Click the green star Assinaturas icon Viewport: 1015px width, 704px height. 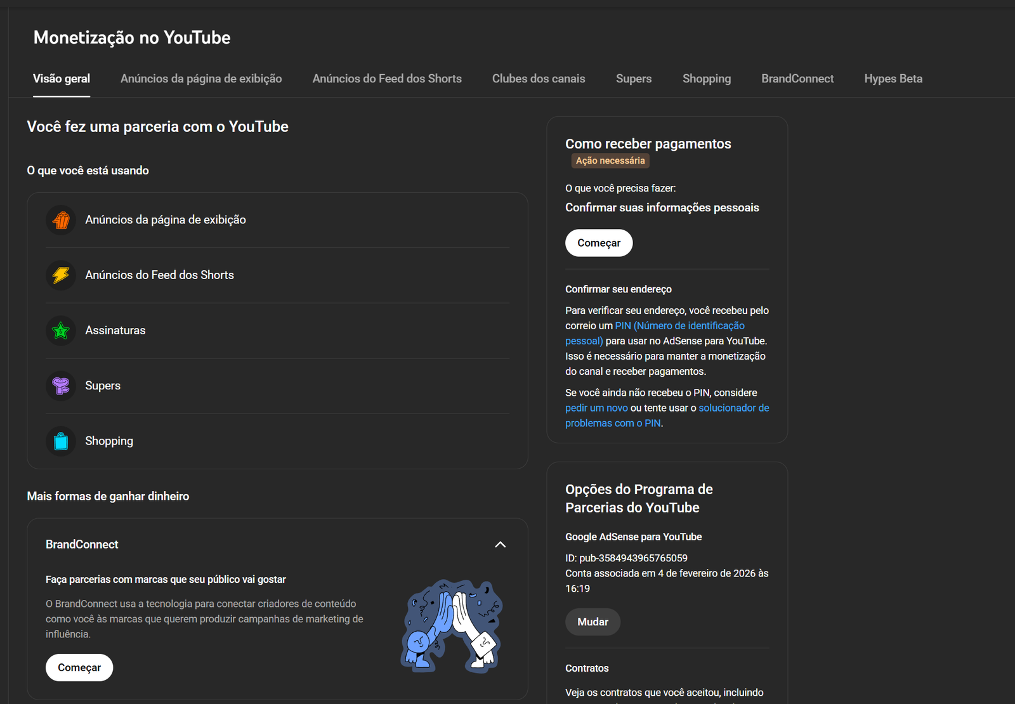61,330
